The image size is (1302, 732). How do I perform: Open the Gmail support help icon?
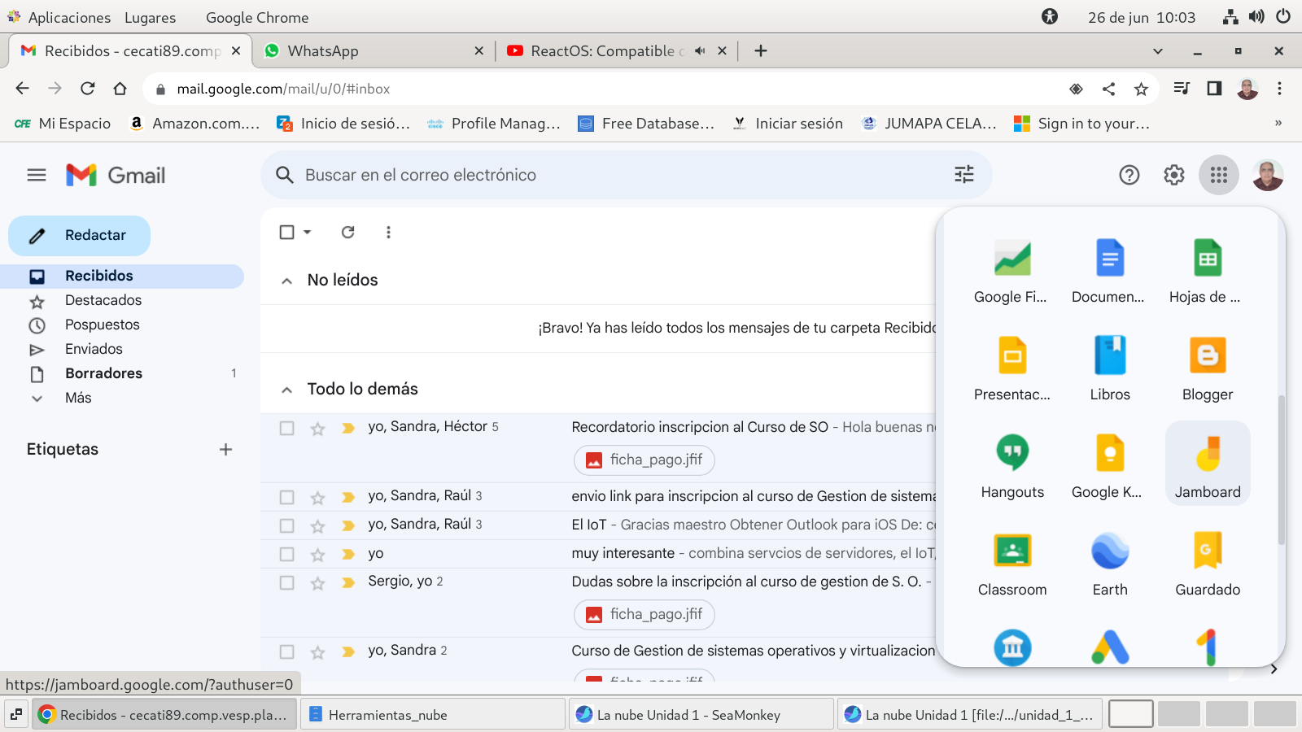click(x=1129, y=175)
